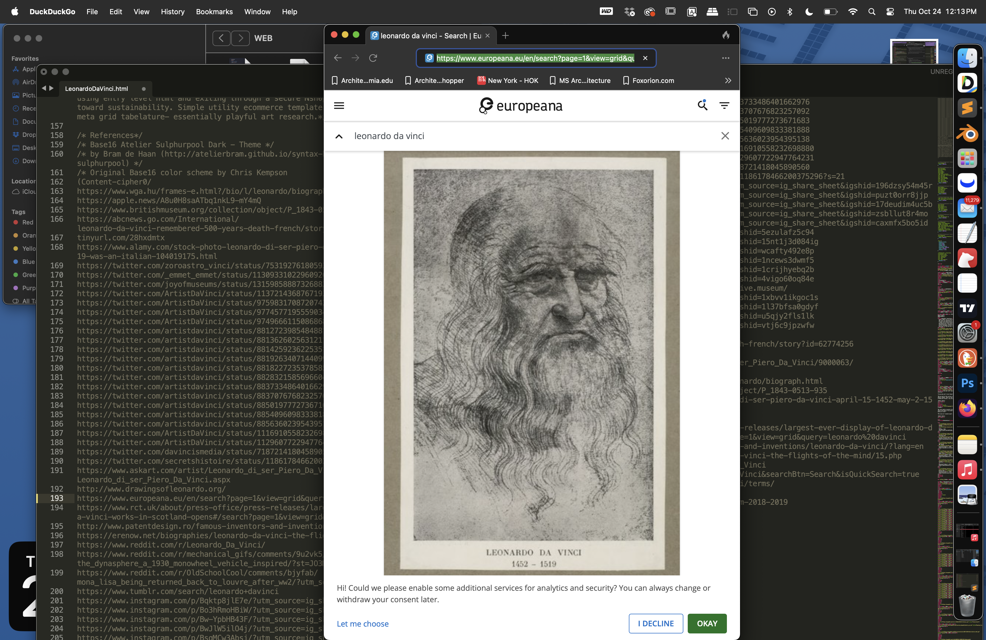Open the History menu
This screenshot has width=986, height=640.
(x=173, y=11)
